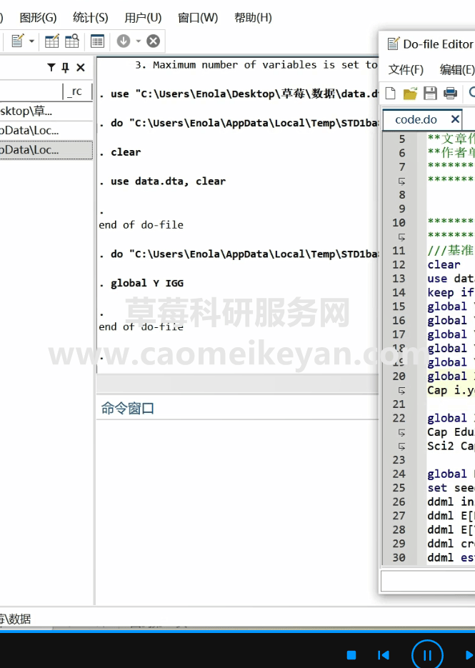The width and height of the screenshot is (475, 668).
Task: Open a new Do-file Editor from main toolbar
Action: point(17,41)
